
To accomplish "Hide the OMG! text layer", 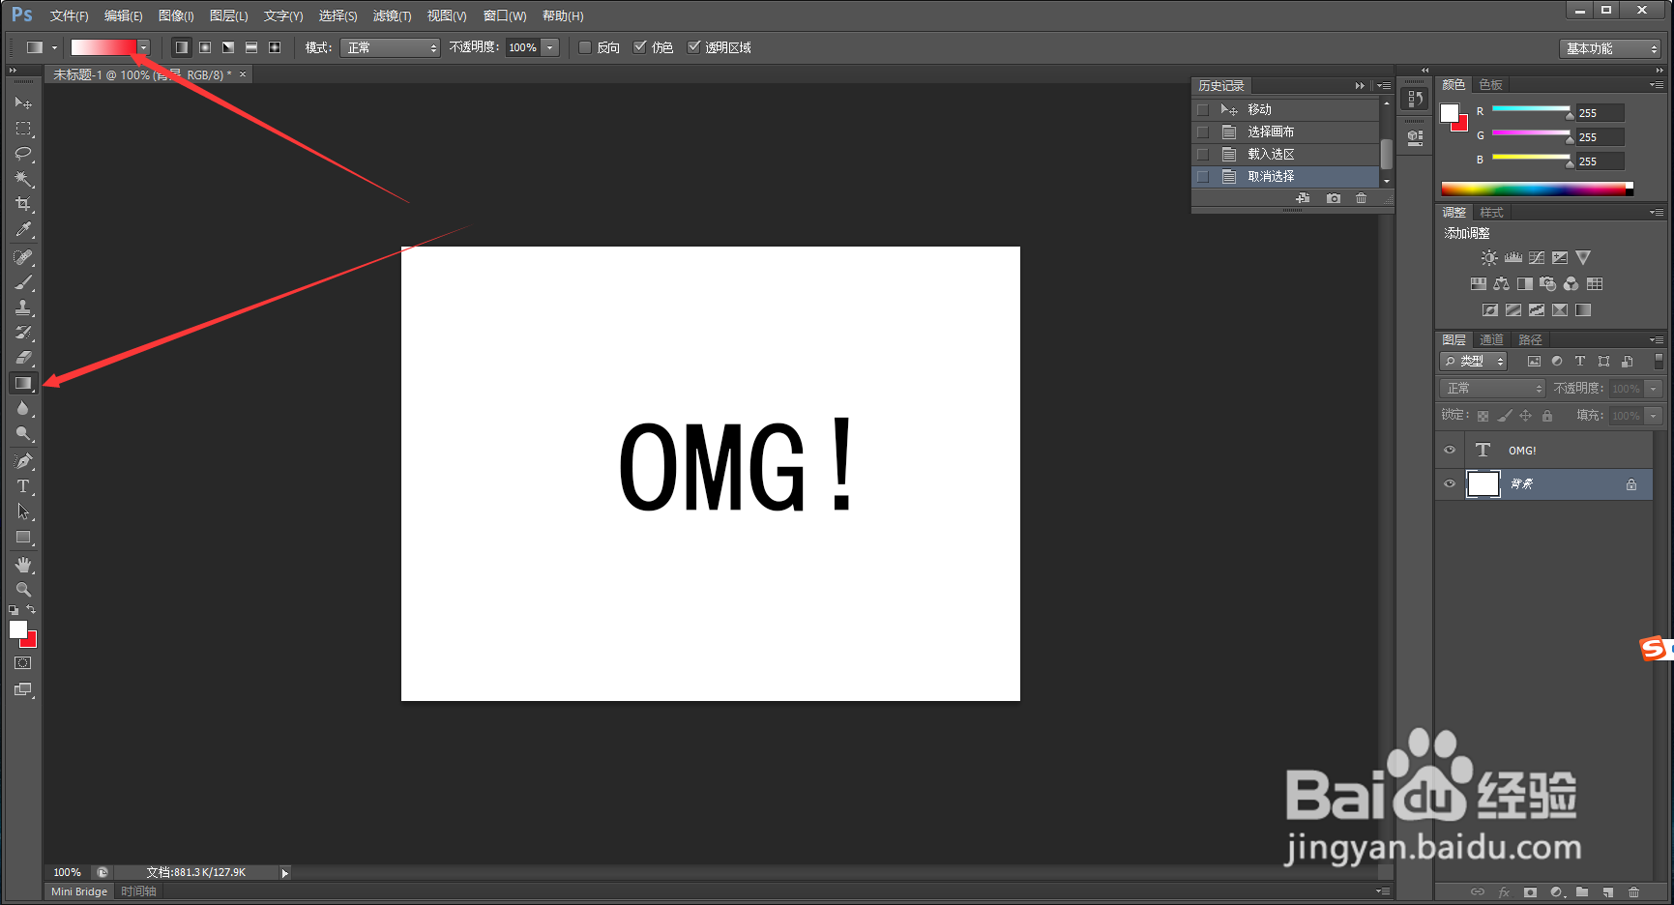I will (1450, 451).
